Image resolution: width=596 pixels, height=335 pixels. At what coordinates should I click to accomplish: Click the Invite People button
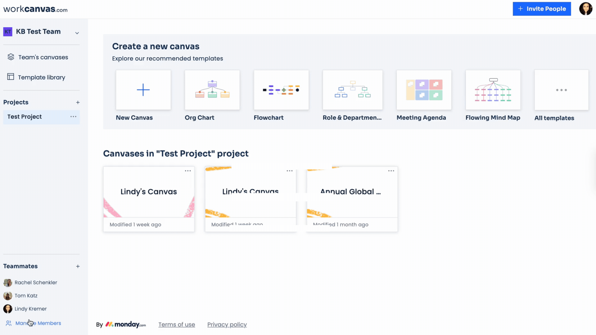pos(542,9)
